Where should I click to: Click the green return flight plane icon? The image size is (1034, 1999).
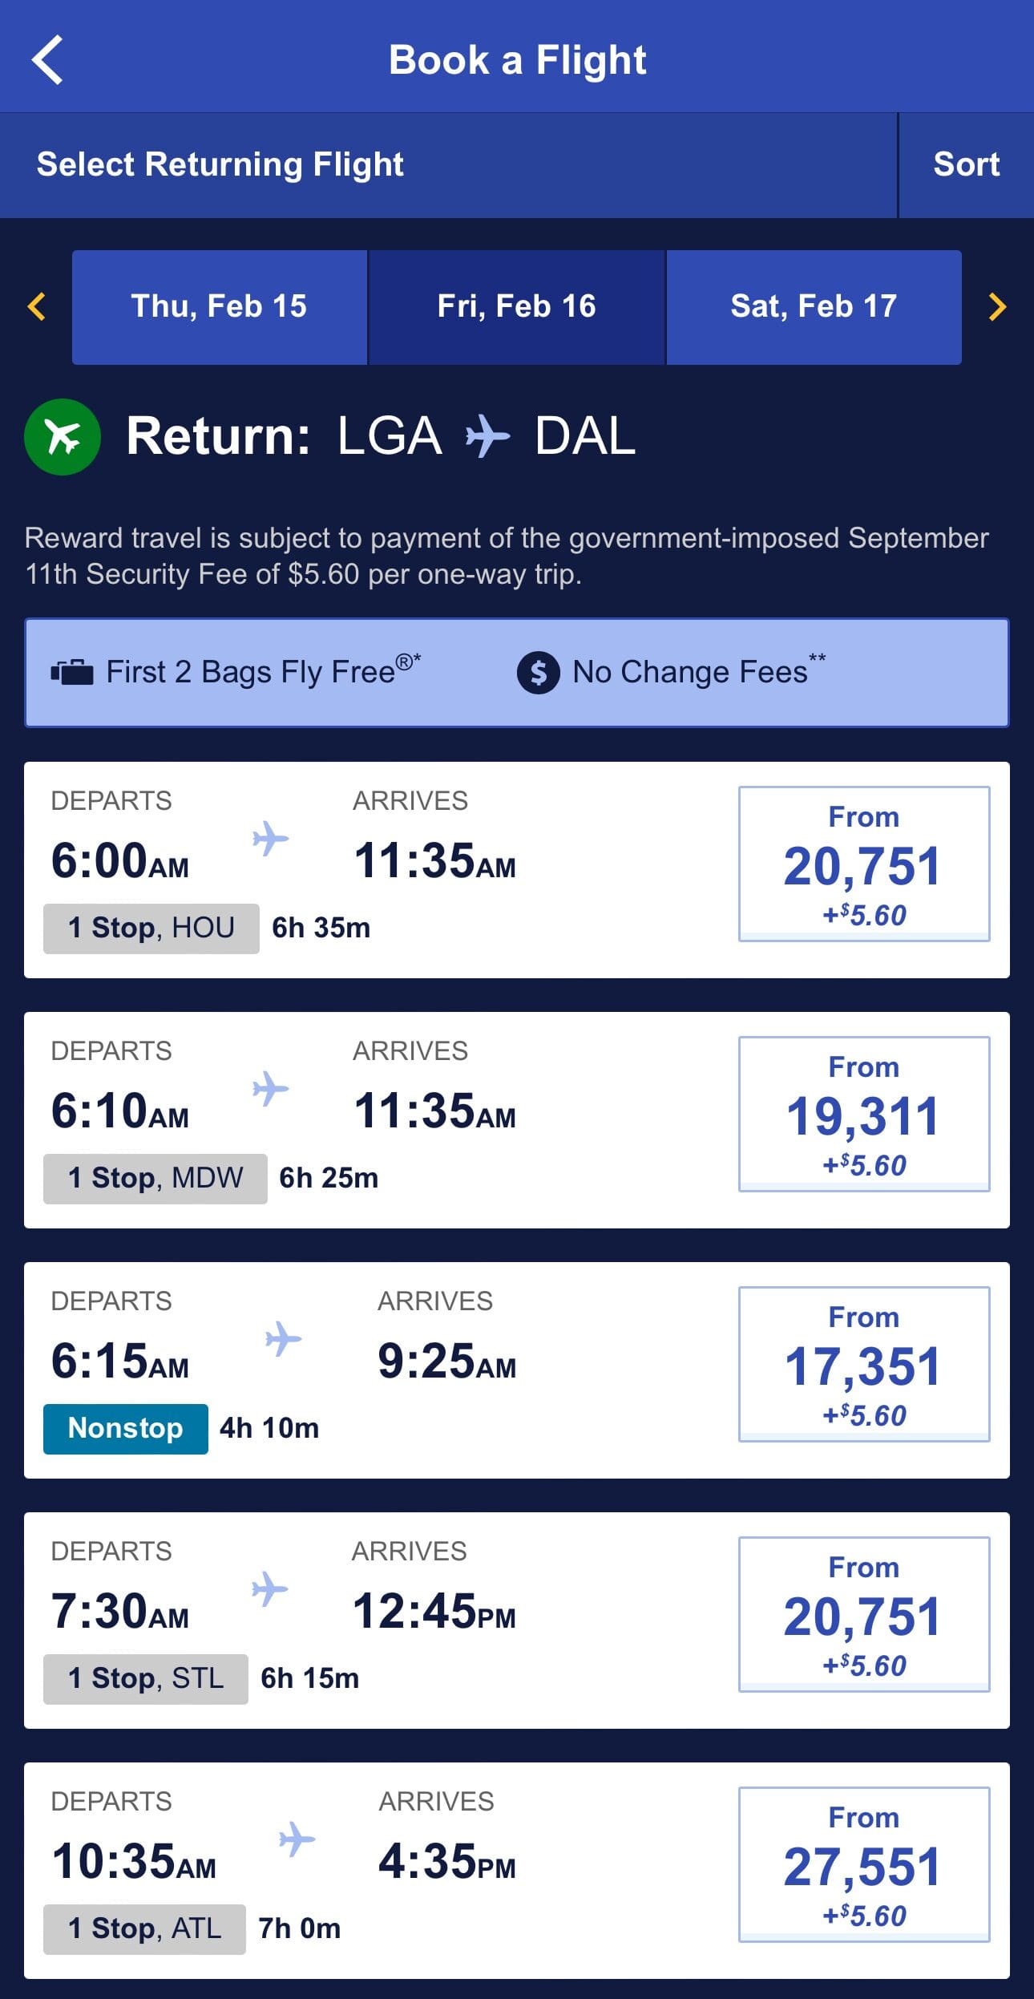tap(62, 437)
